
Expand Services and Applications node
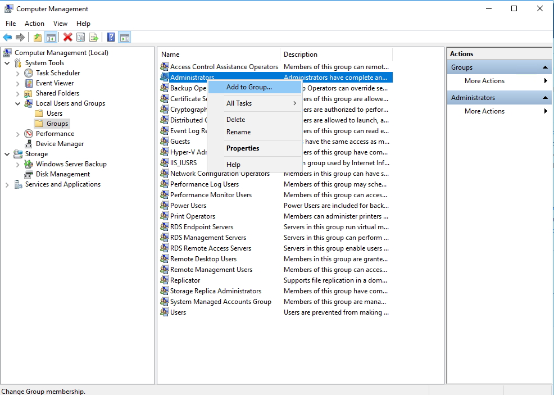(x=7, y=184)
